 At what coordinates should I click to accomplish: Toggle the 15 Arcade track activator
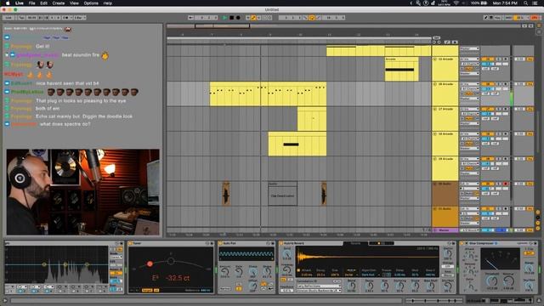(488, 59)
